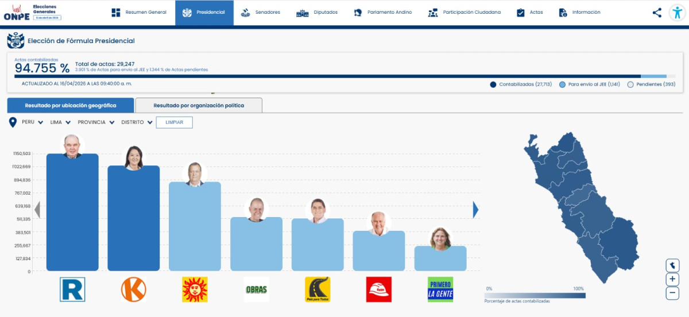Click the tallest dark blue bar
The image size is (689, 317).
pos(72,212)
